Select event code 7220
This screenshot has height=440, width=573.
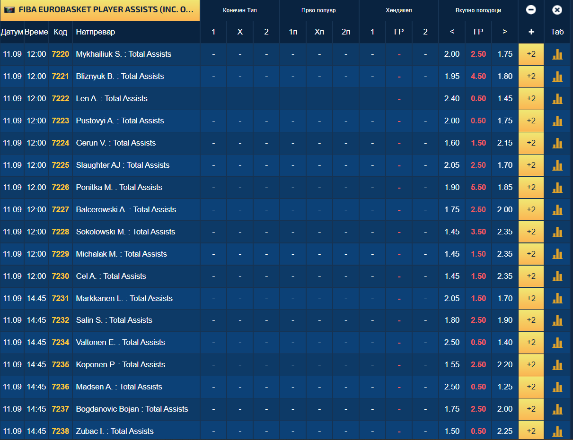click(x=61, y=54)
